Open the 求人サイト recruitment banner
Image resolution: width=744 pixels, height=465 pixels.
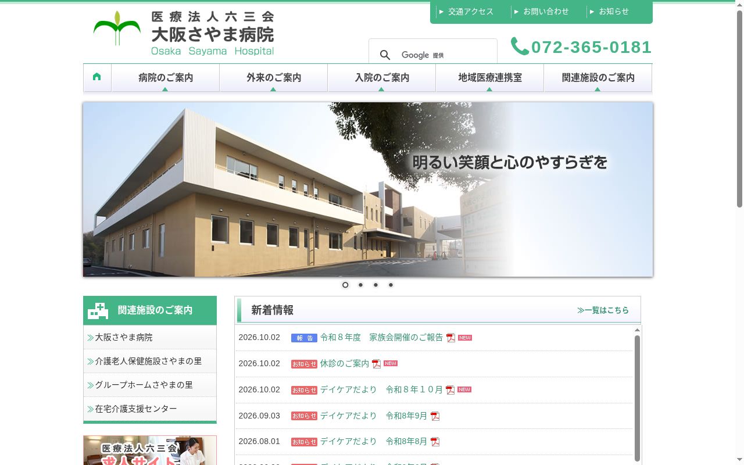pos(150,450)
